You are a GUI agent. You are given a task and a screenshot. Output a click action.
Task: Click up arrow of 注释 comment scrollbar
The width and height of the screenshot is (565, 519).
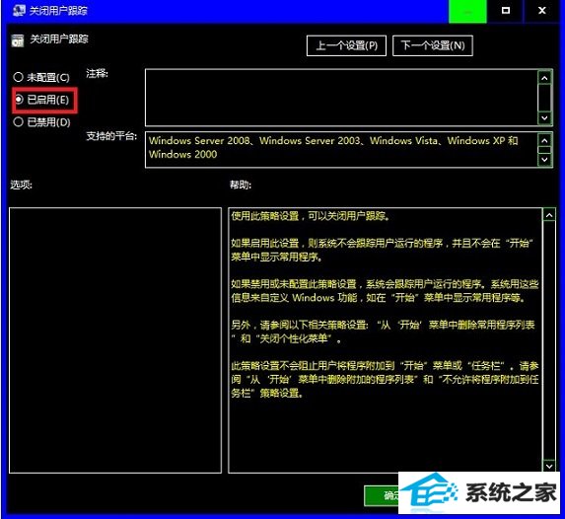tap(544, 78)
